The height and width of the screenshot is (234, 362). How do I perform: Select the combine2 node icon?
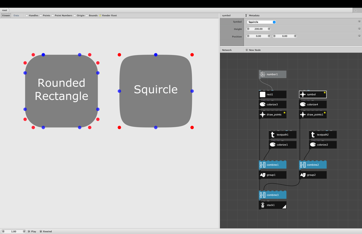point(303,165)
